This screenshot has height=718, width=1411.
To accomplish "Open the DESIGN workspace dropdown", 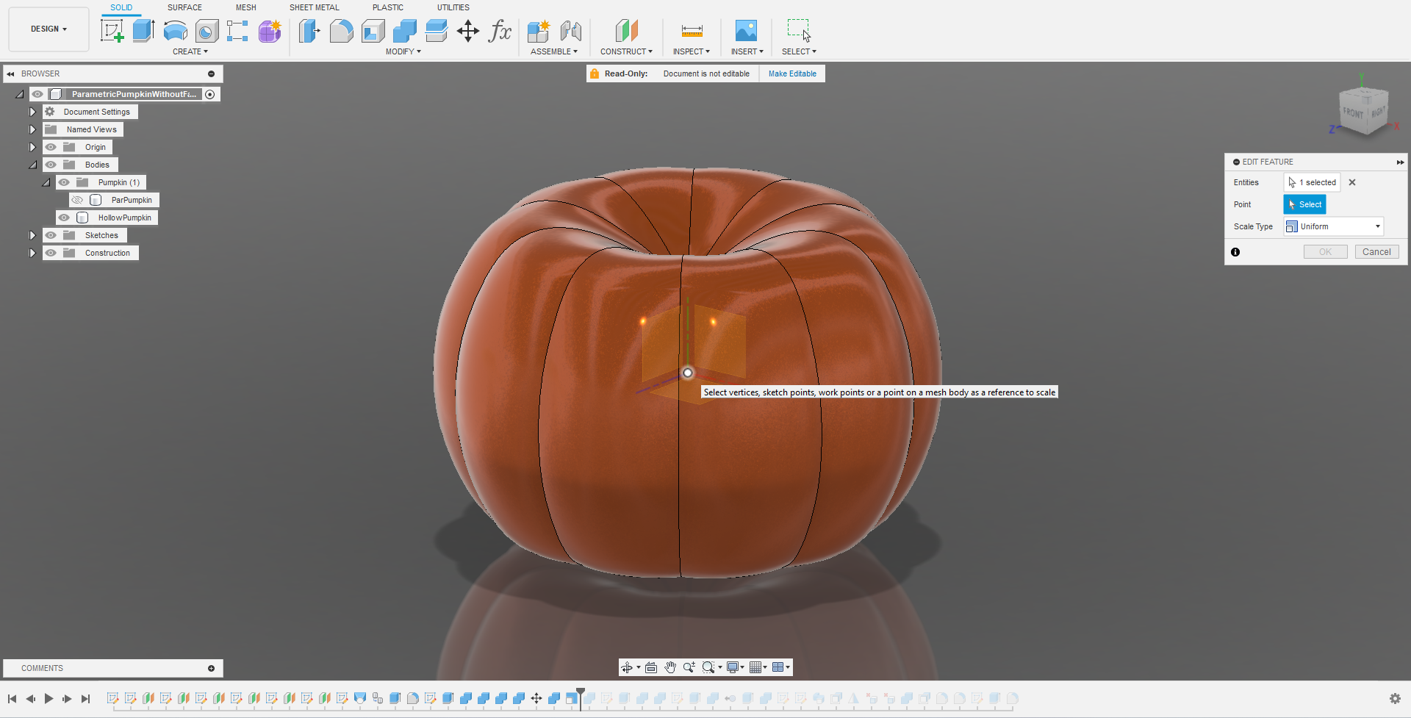I will coord(49,29).
